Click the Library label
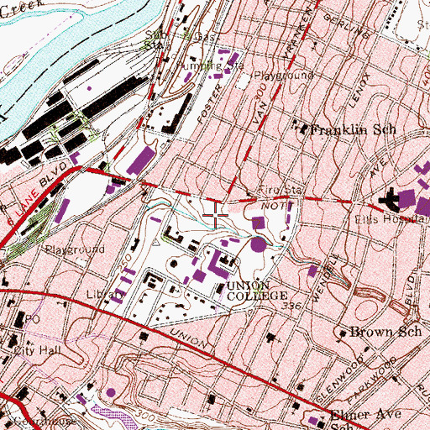430x430 pixels. tap(105, 295)
